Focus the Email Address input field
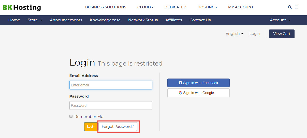Viewport: 307px width, 138px height. tap(111, 85)
